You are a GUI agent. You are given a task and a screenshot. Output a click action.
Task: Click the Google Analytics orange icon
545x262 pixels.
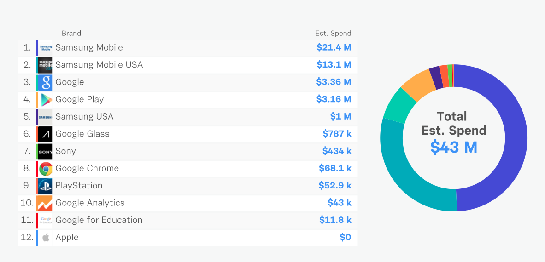tap(46, 203)
